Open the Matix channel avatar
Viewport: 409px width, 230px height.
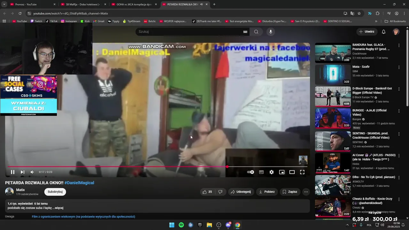pos(9,192)
